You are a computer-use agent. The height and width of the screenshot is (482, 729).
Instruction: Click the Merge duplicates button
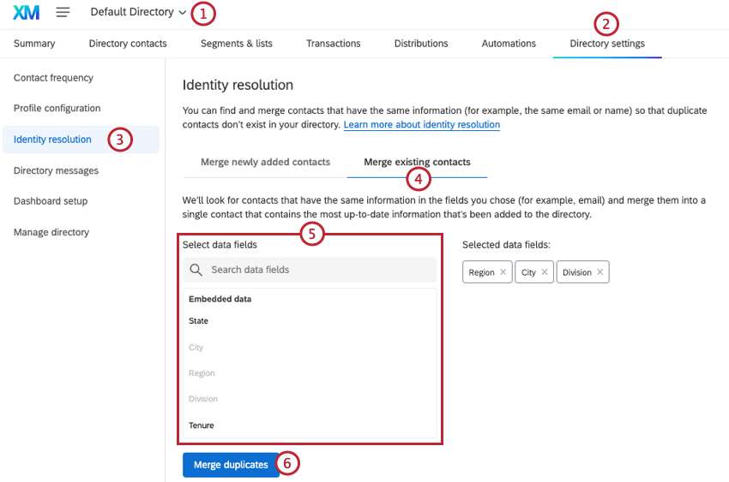click(231, 464)
